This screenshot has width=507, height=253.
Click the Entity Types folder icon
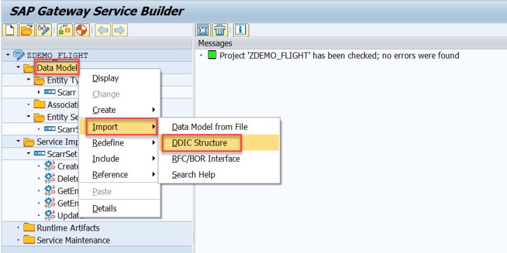tap(39, 80)
